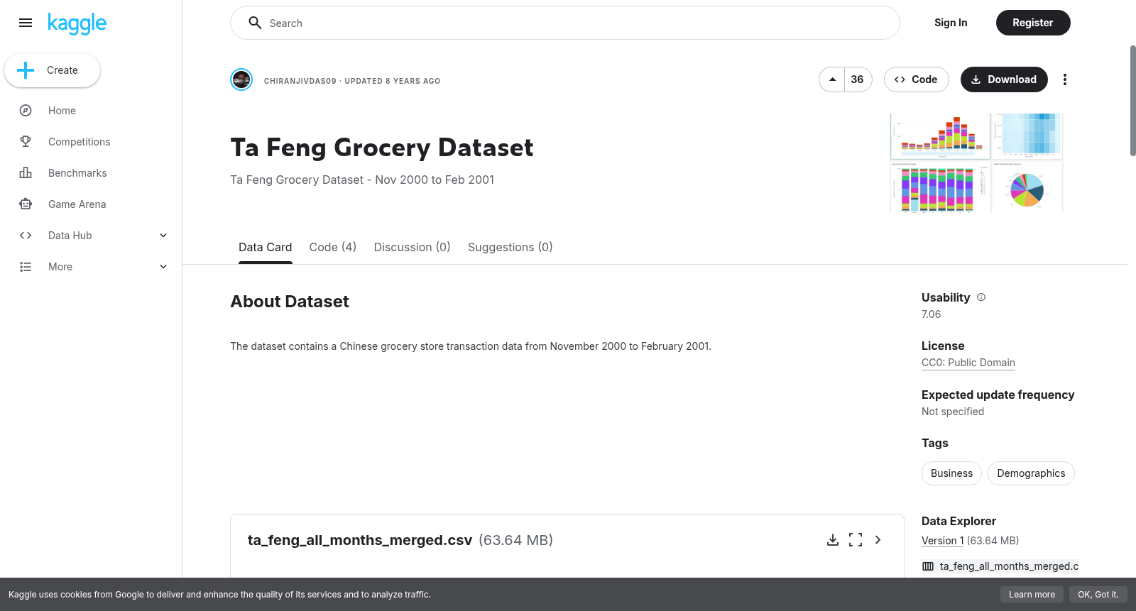Switch to the Discussion (0) tab
This screenshot has height=611, width=1136.
(413, 247)
